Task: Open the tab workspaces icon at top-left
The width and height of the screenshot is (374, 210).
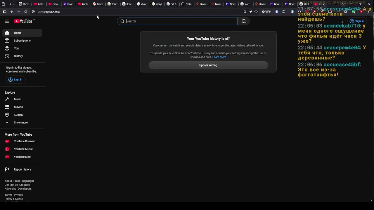Action: point(4,4)
